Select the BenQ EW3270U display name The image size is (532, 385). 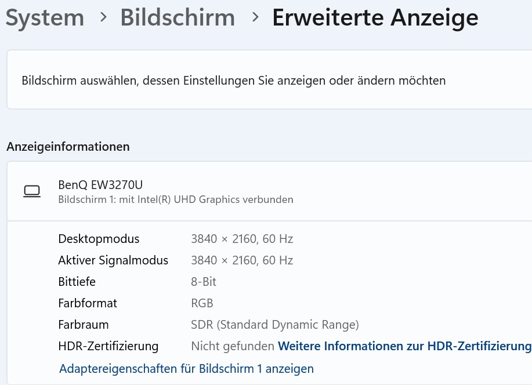tap(100, 185)
